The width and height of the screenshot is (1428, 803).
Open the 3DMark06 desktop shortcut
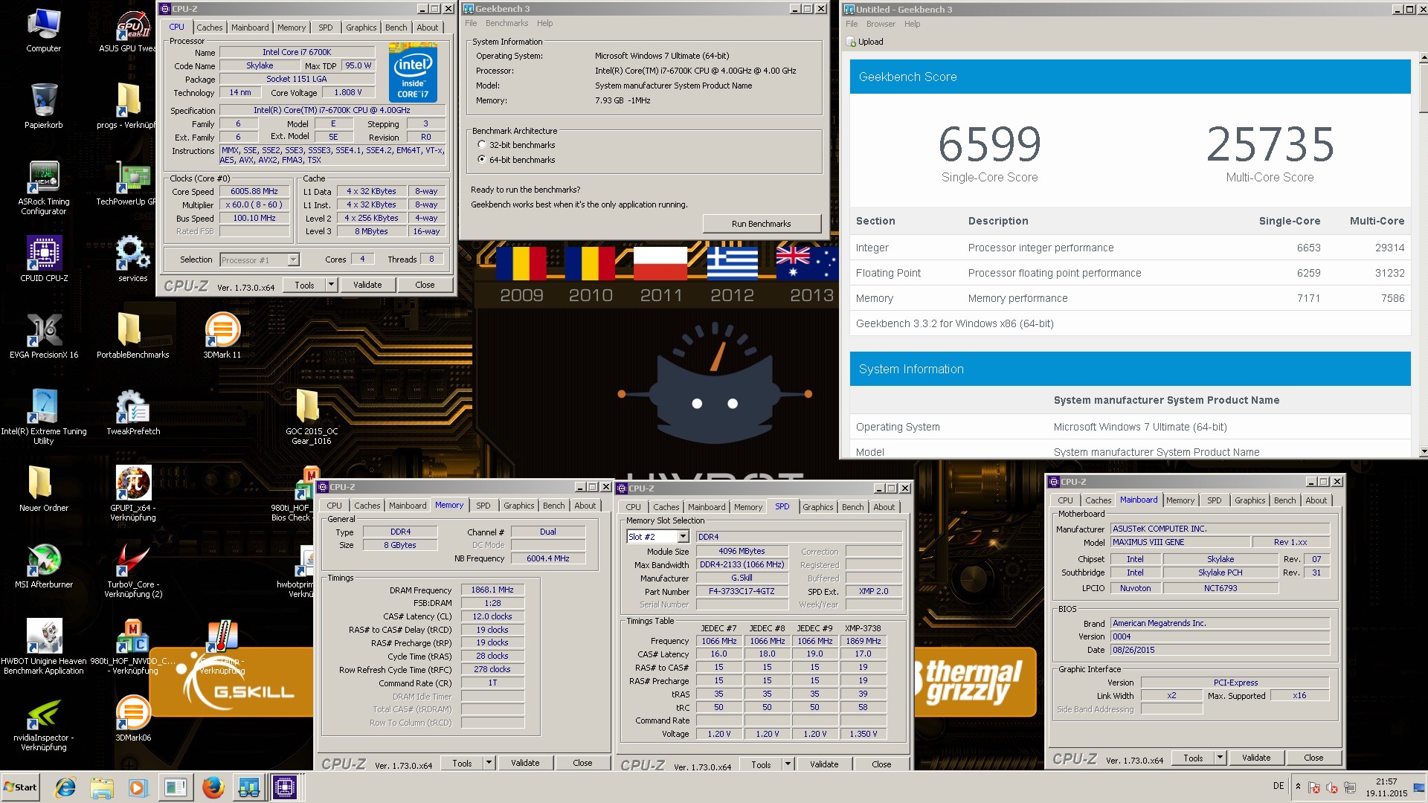tap(132, 717)
